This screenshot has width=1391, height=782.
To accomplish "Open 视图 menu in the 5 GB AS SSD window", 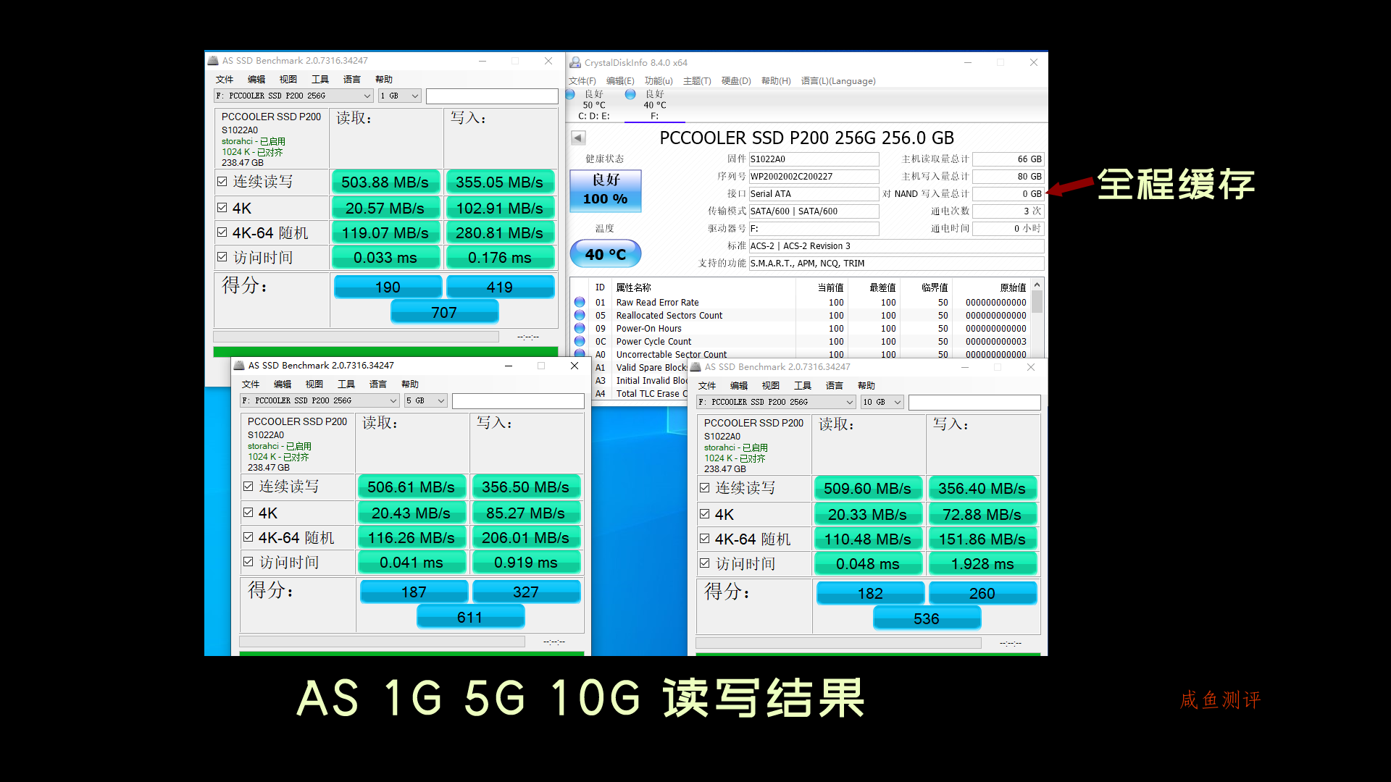I will pyautogui.click(x=314, y=384).
